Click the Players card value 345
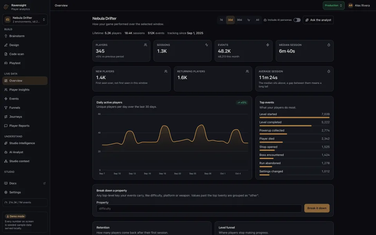The width and height of the screenshot is (376, 235). pos(100,51)
